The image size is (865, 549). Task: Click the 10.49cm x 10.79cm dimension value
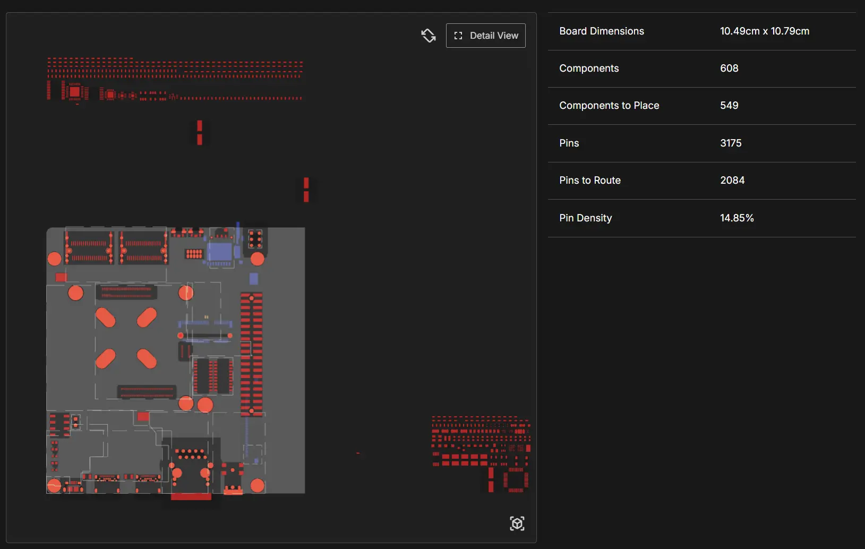[764, 31]
